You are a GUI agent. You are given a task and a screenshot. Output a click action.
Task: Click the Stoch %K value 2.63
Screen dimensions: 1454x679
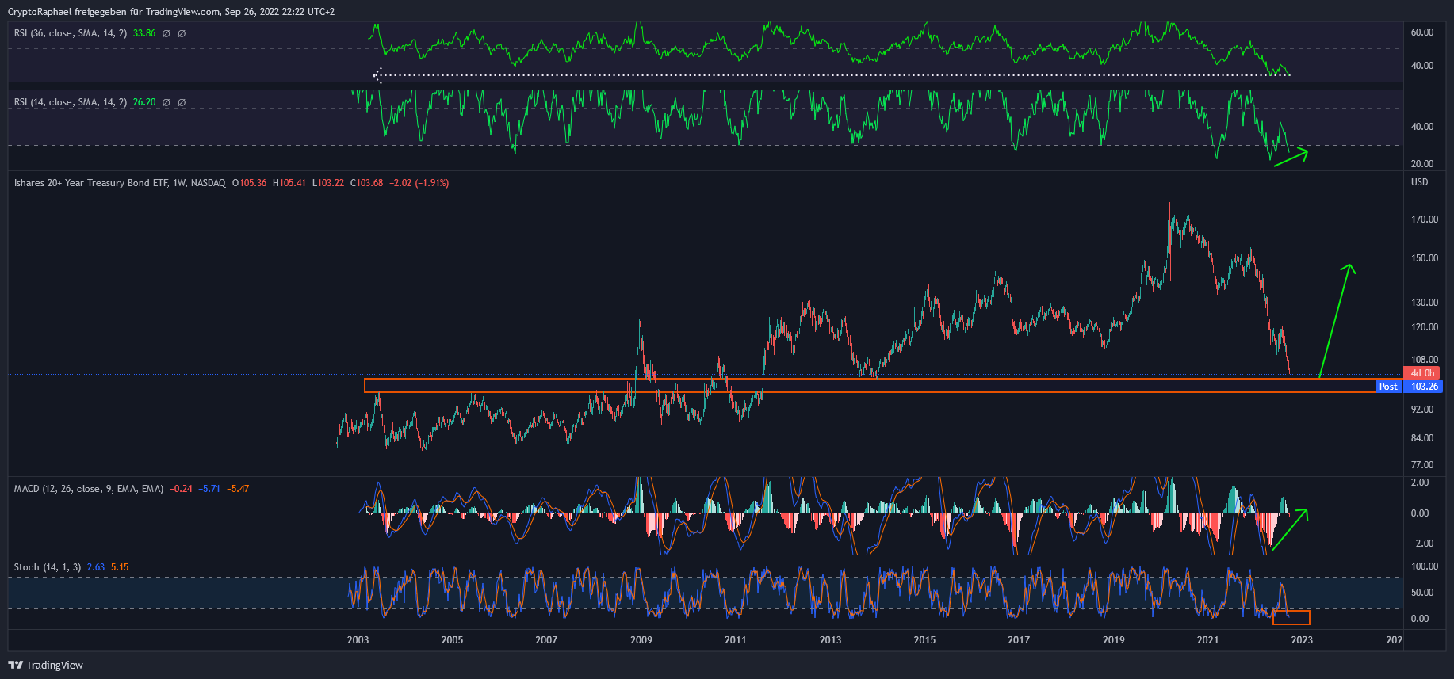pos(96,567)
